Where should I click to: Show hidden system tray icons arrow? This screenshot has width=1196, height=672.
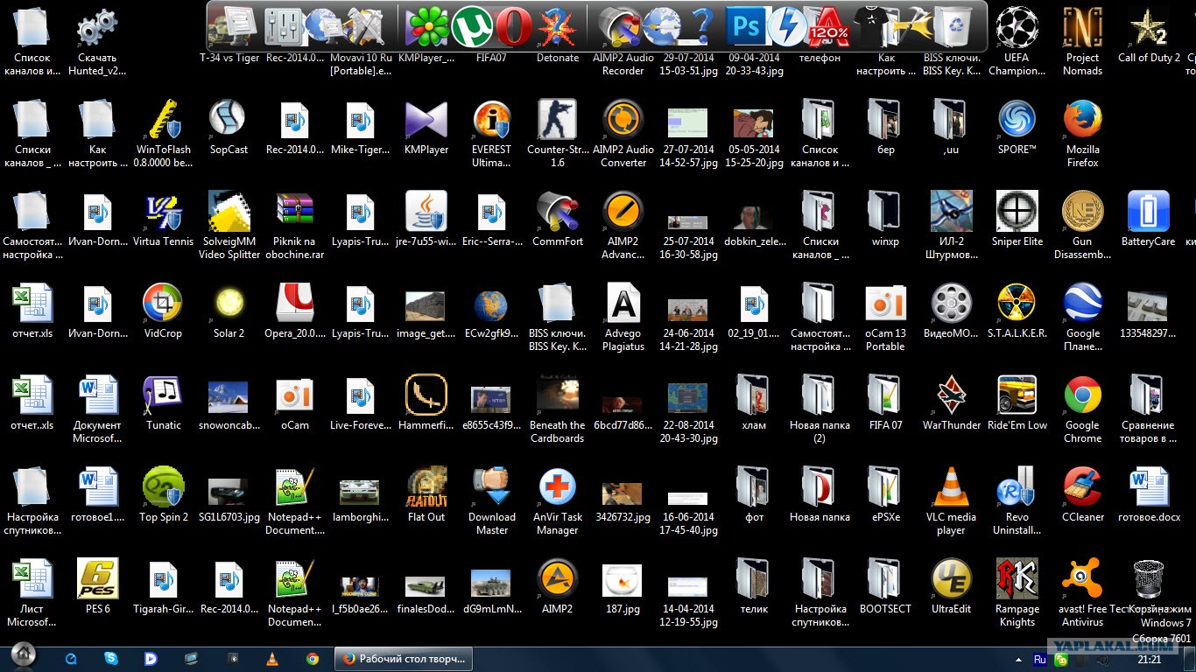1018,659
